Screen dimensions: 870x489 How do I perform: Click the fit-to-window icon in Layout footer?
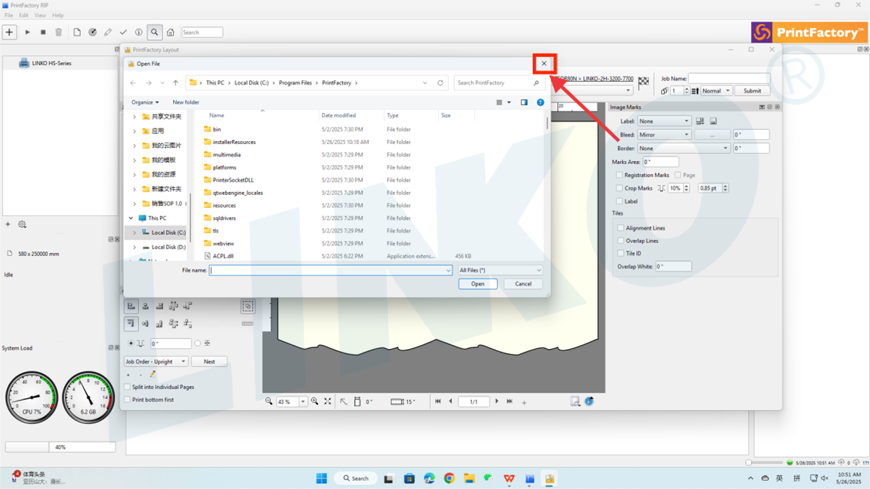(x=328, y=401)
